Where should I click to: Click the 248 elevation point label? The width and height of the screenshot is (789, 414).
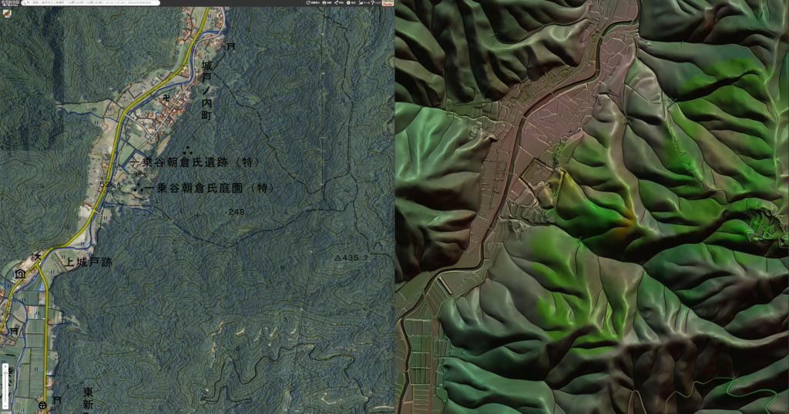[236, 212]
